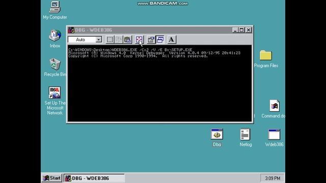Open the DBG window system menu icon
The height and width of the screenshot is (183, 326).
coord(71,30)
